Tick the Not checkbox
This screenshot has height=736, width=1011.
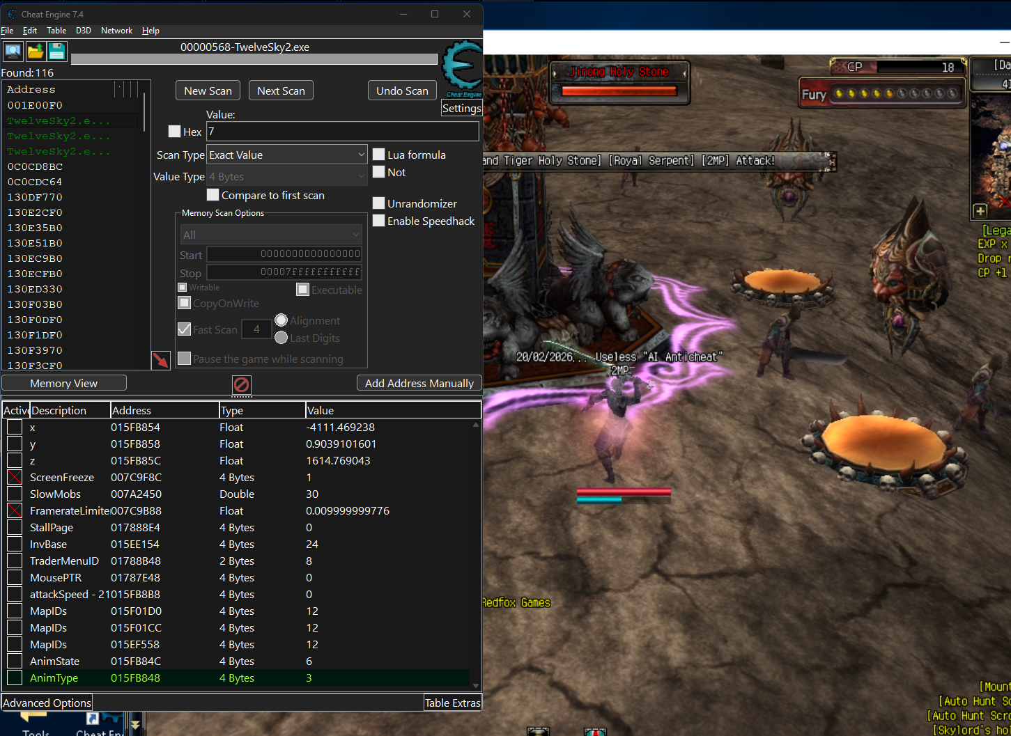pyautogui.click(x=379, y=171)
